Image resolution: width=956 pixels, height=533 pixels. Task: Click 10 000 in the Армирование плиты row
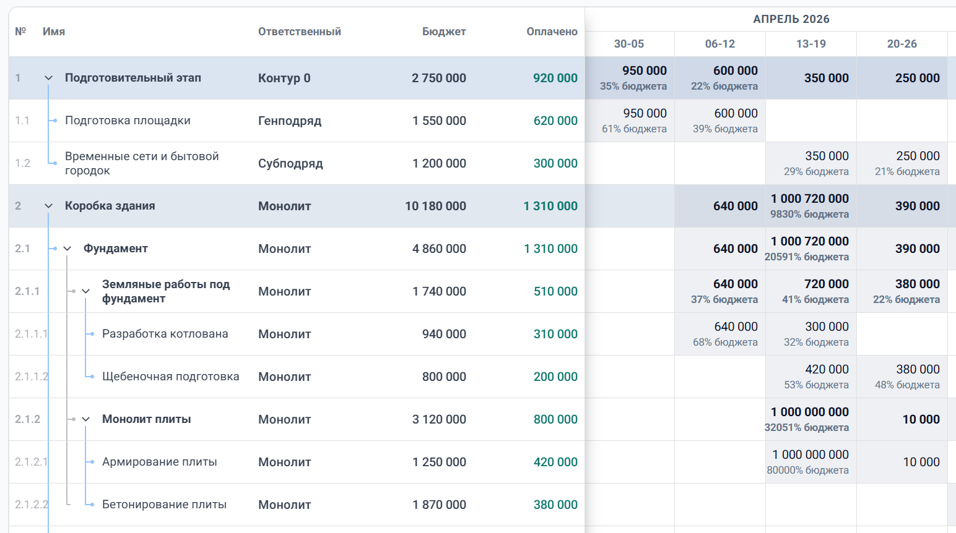pos(902,462)
